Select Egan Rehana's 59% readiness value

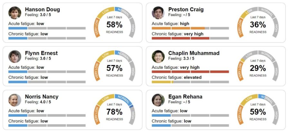coord(258,112)
